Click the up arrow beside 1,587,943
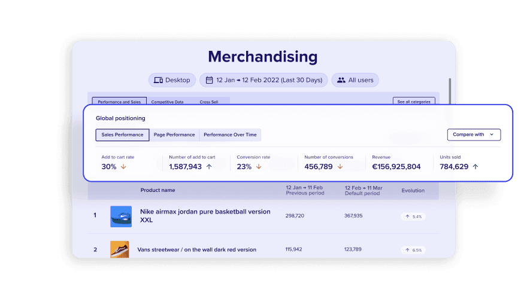Screen dimensions: 527x299 coord(209,167)
